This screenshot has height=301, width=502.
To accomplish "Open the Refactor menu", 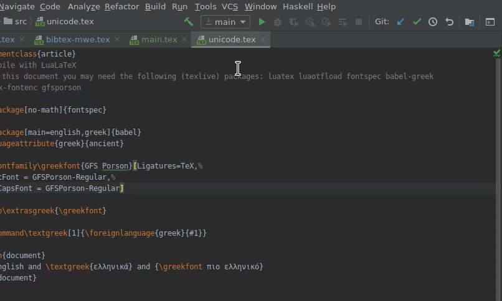I will pyautogui.click(x=121, y=6).
